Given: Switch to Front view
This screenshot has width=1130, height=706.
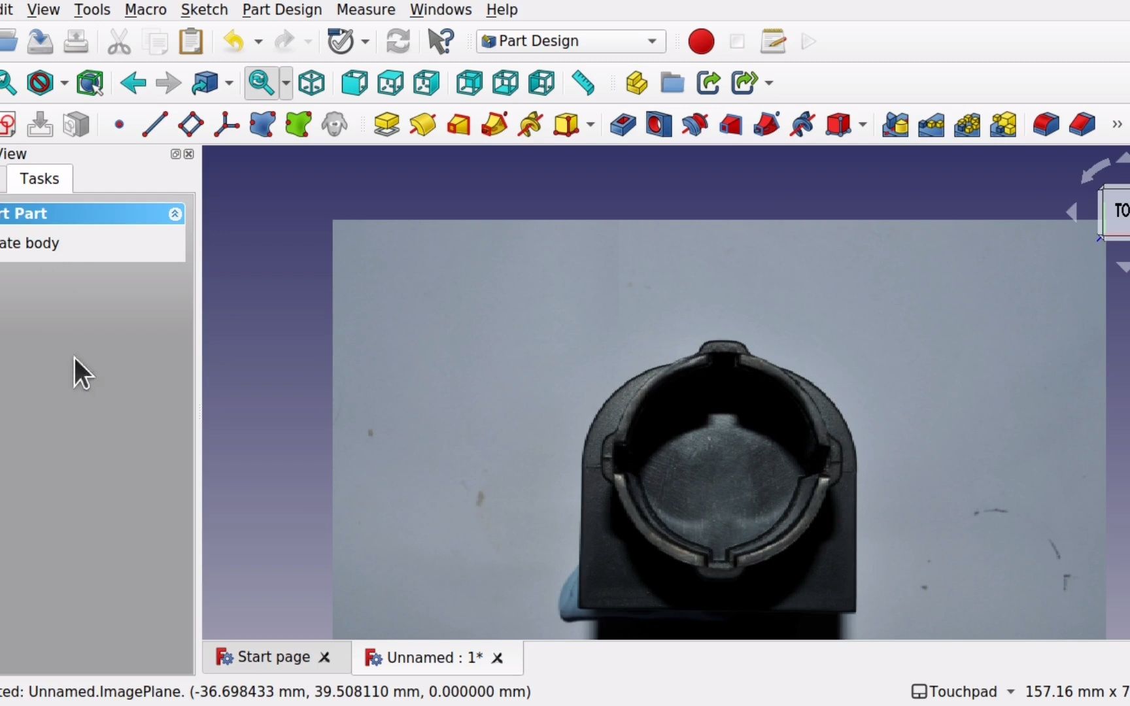Looking at the screenshot, I should coord(354,82).
